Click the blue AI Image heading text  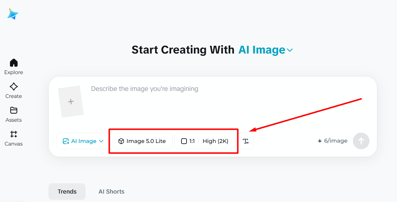(262, 50)
